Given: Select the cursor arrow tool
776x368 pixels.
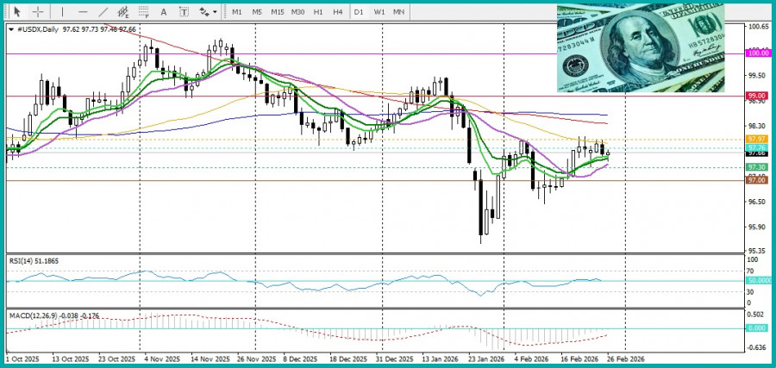Looking at the screenshot, I should pyautogui.click(x=16, y=12).
